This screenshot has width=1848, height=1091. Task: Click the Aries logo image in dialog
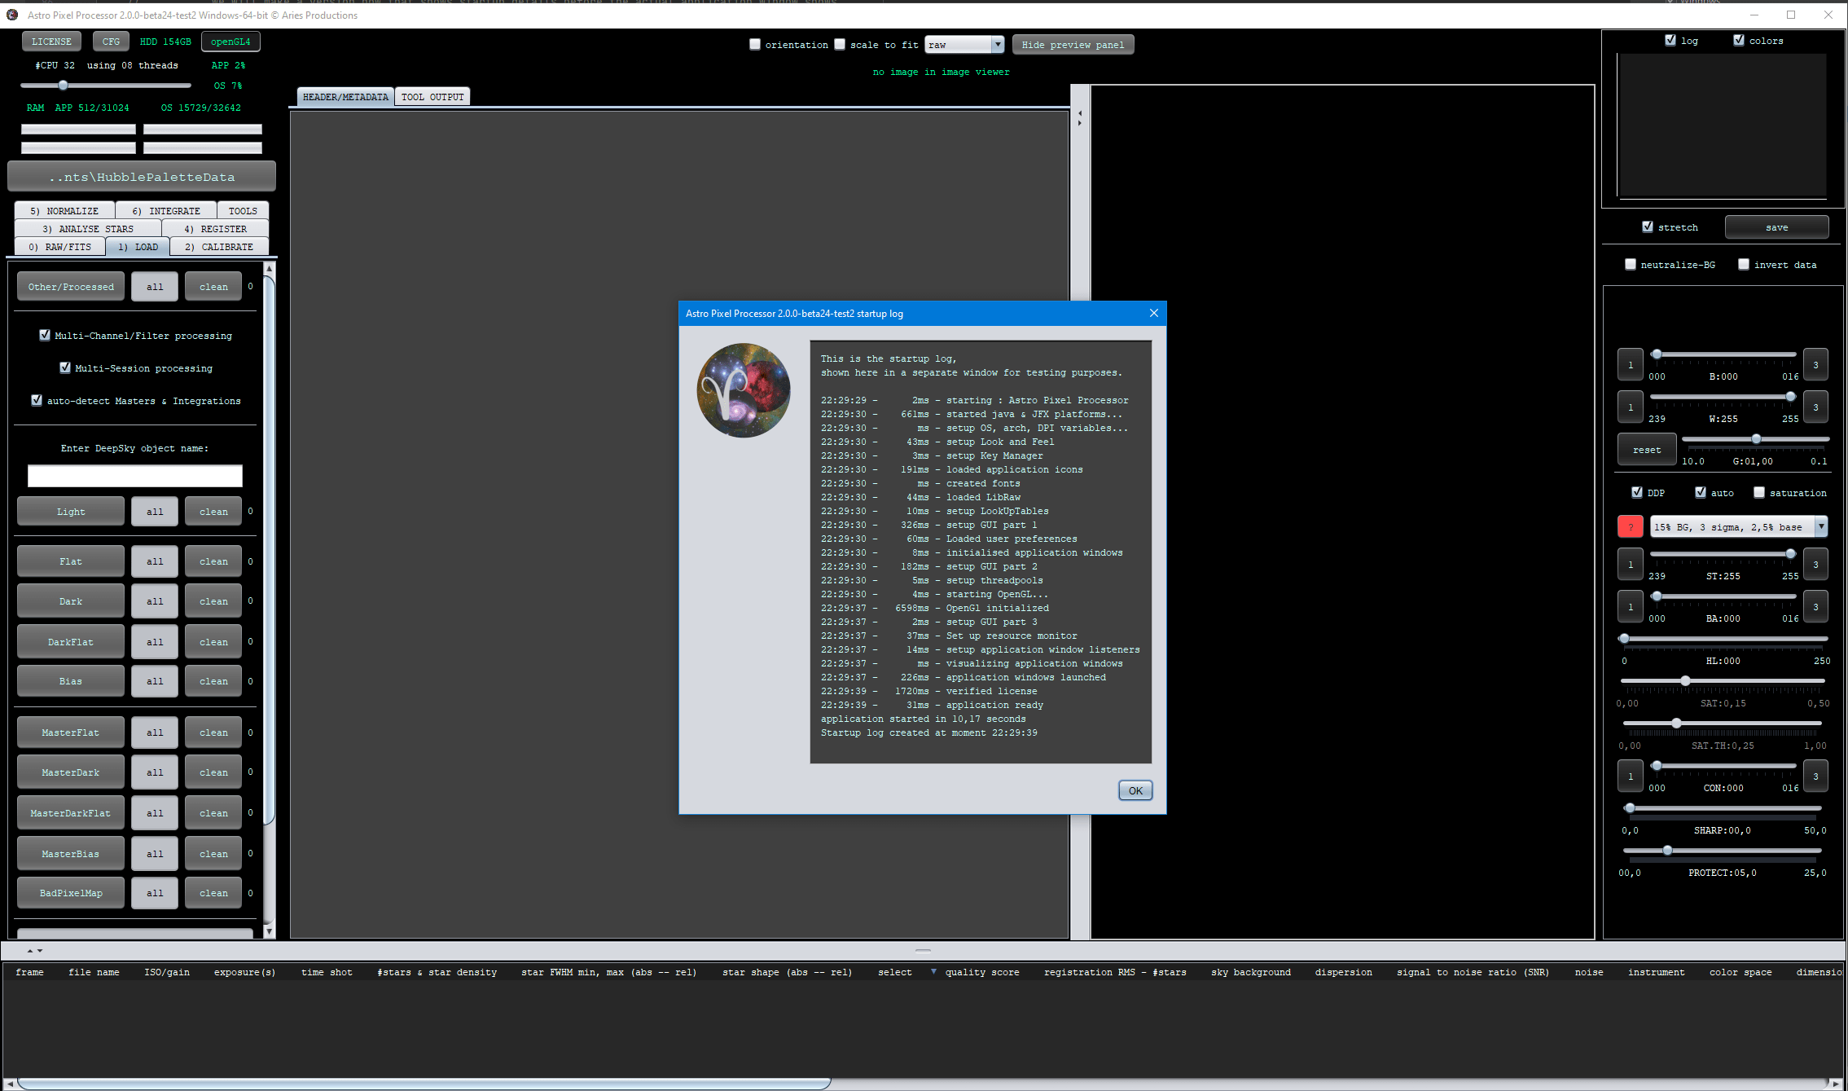point(743,390)
